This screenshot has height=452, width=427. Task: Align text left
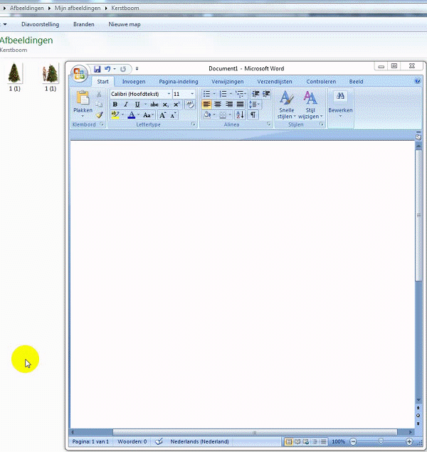point(206,104)
